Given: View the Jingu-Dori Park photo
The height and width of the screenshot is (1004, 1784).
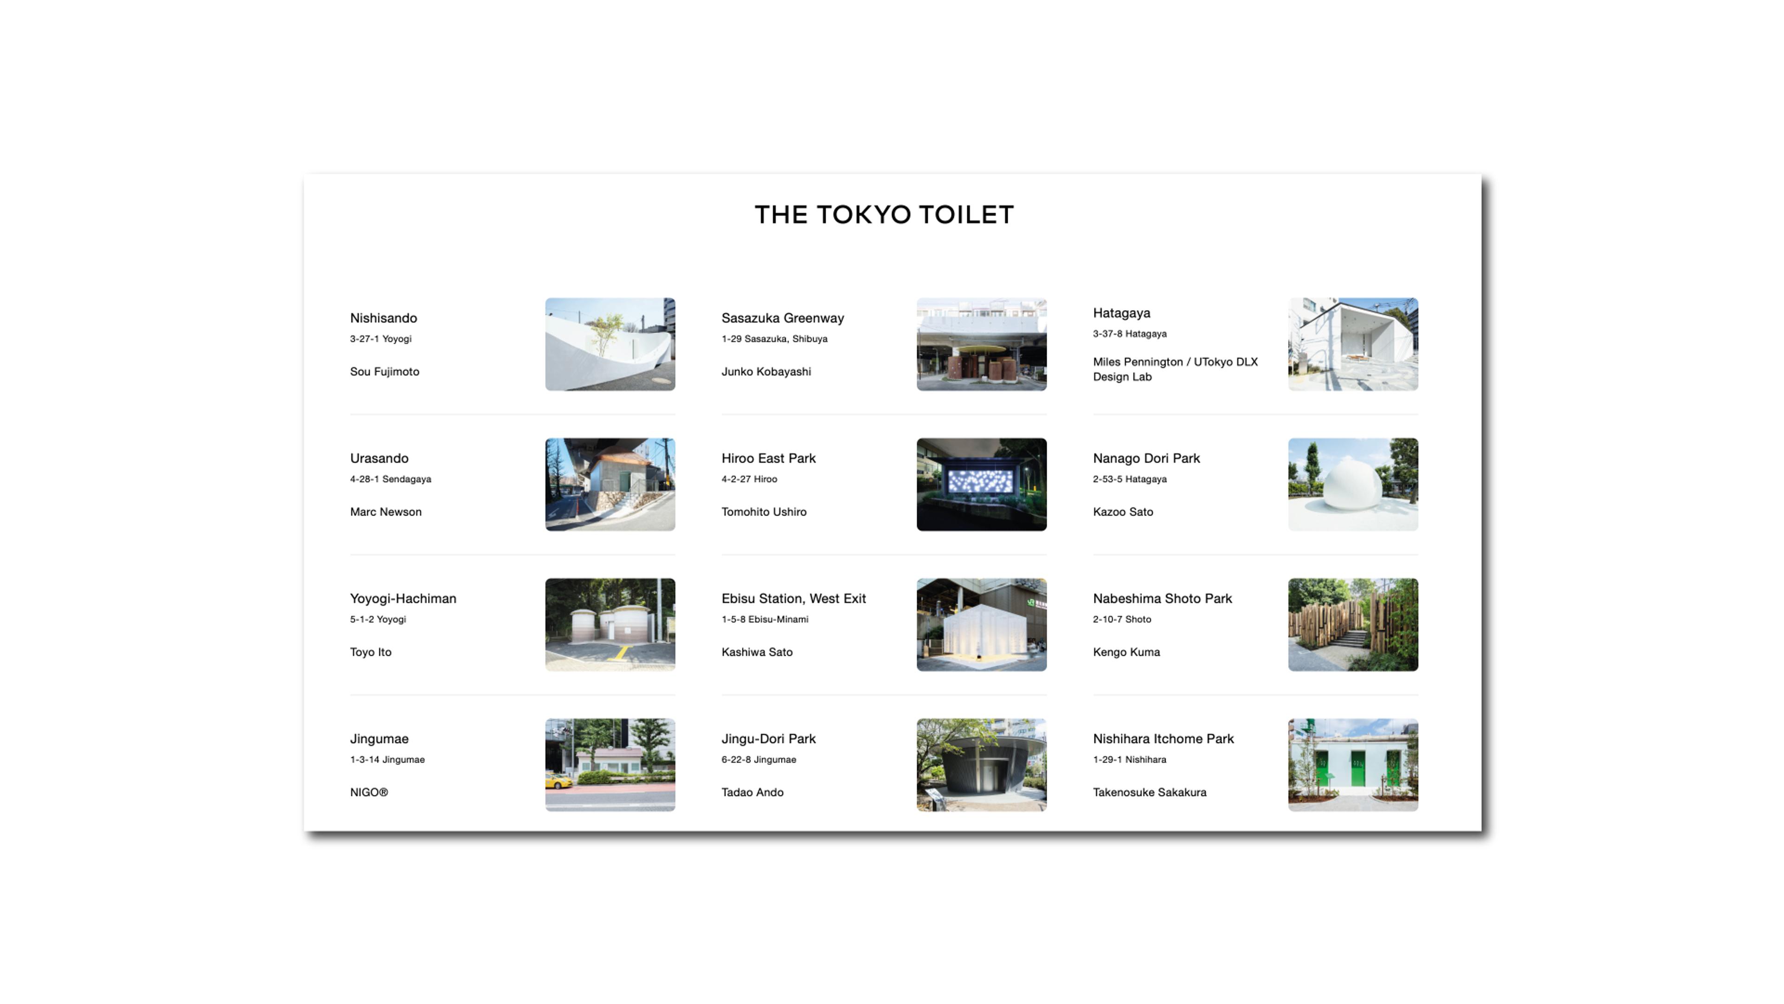Looking at the screenshot, I should click(x=981, y=764).
